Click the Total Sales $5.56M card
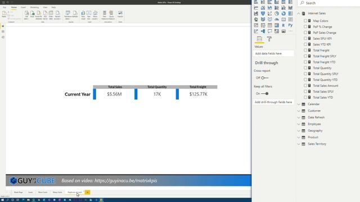Screen dimensions: 360x202 pos(114,94)
